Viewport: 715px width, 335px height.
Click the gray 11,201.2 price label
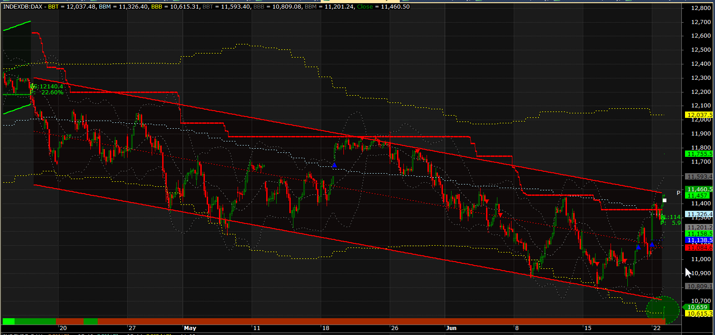coord(699,228)
